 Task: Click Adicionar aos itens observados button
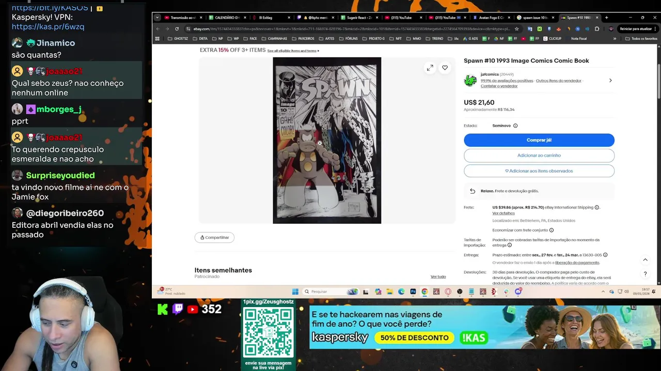click(539, 171)
